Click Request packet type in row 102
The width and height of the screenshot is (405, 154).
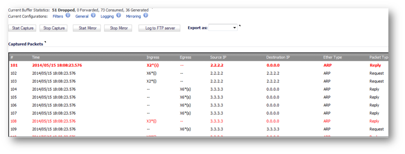pos(376,73)
